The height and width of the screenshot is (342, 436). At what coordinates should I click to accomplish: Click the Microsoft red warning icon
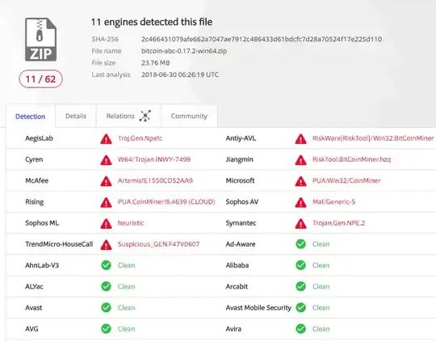tap(301, 181)
